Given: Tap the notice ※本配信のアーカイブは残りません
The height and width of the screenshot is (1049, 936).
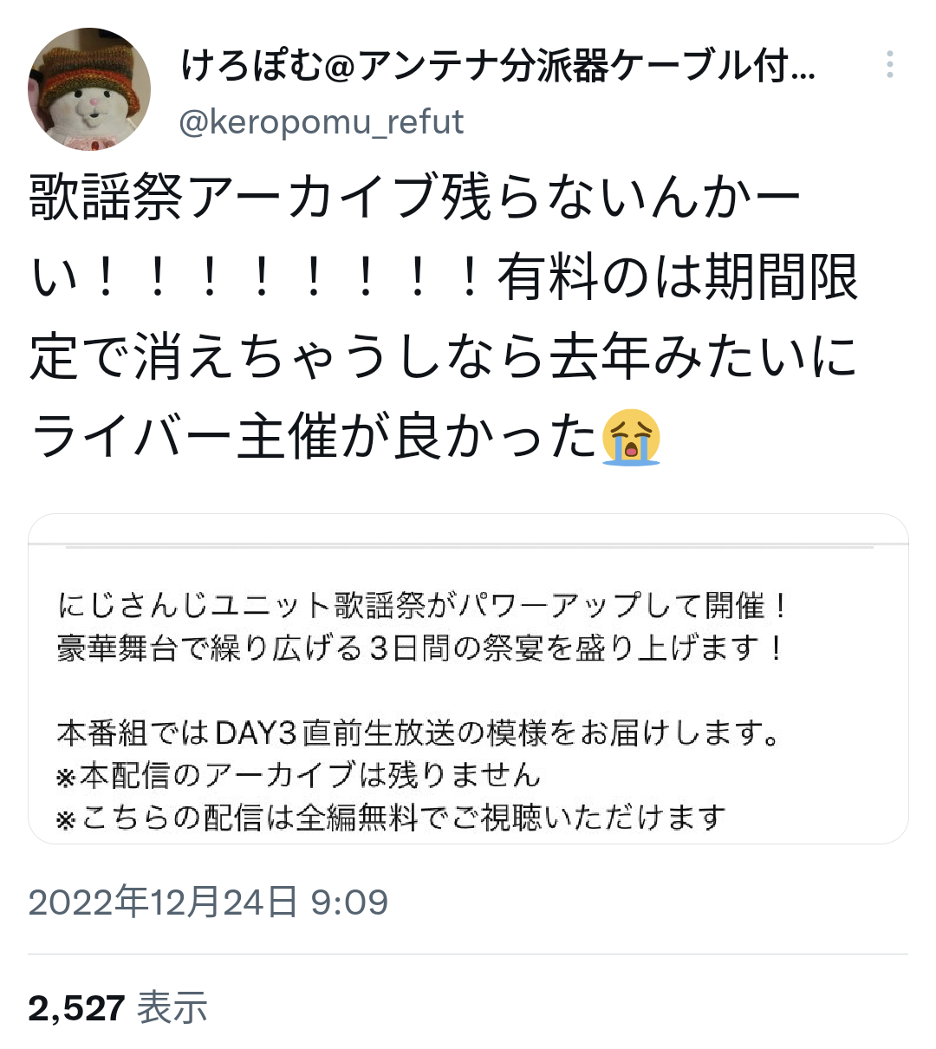Looking at the screenshot, I should [x=298, y=774].
